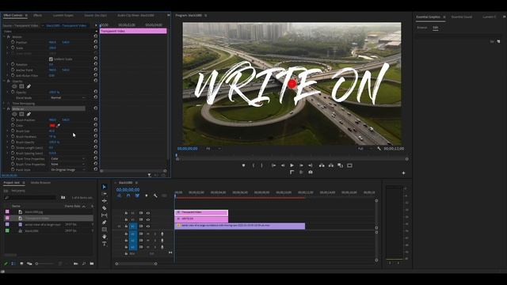This screenshot has height=285, width=507.
Task: Select the Type tool
Action: click(104, 244)
